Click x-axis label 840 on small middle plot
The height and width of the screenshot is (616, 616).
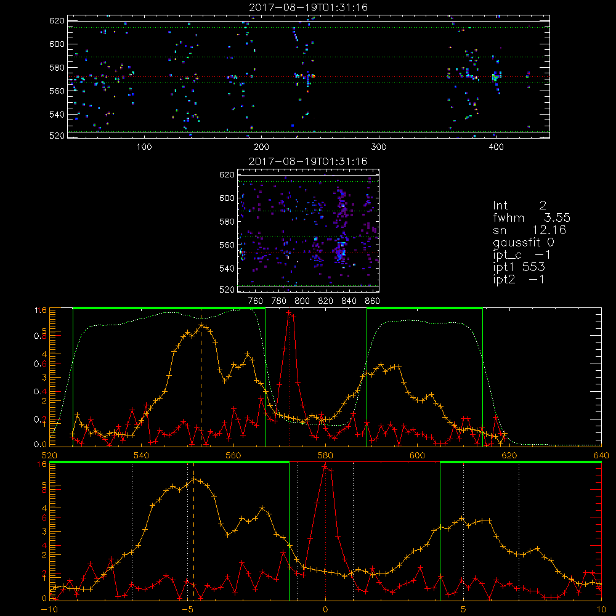[x=349, y=301]
